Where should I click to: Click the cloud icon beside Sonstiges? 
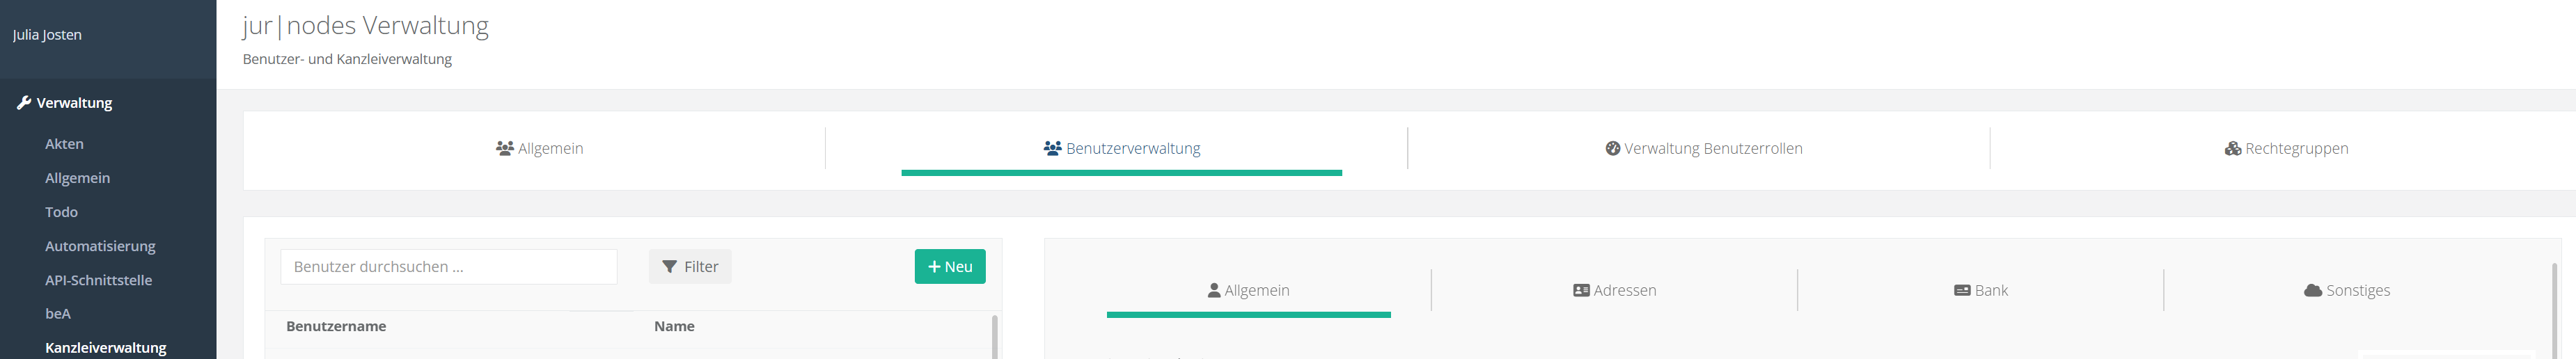point(2312,290)
